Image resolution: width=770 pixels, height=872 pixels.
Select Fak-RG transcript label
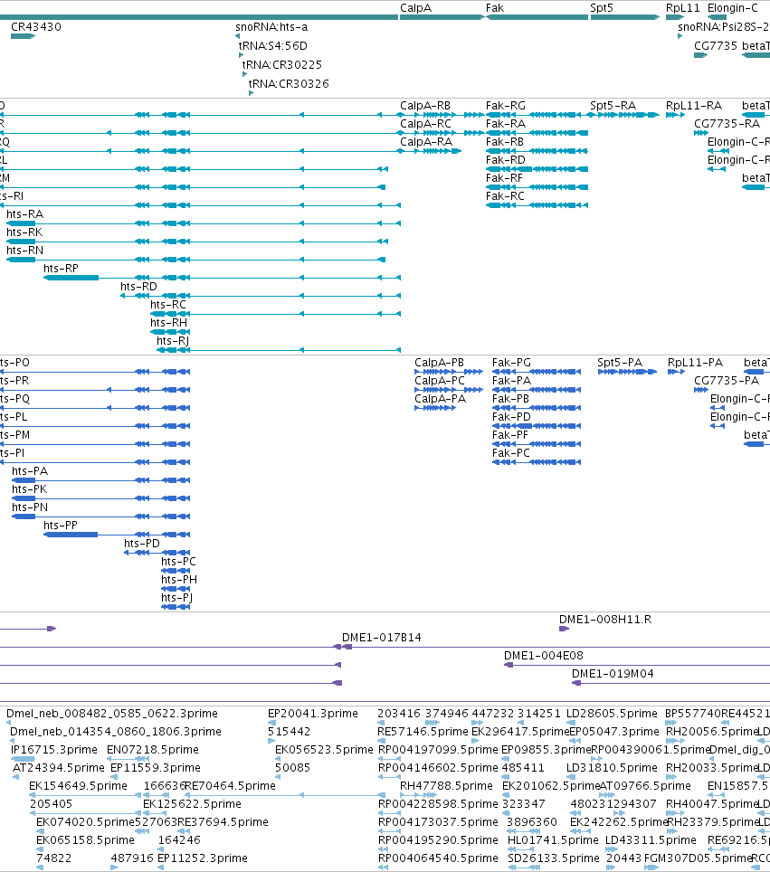click(x=505, y=106)
